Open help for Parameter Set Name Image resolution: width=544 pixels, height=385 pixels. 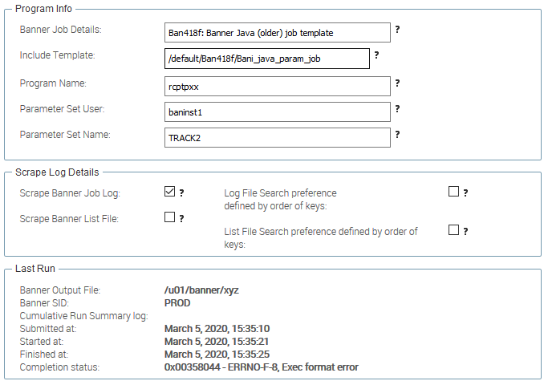click(x=397, y=134)
